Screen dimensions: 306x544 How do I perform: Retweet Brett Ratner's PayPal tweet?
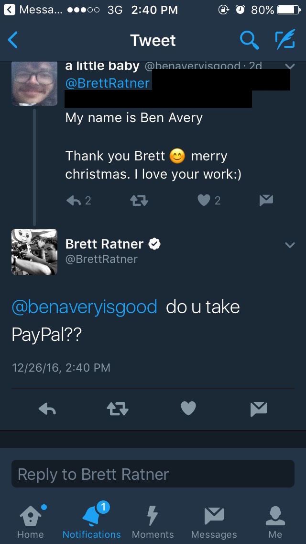117,408
